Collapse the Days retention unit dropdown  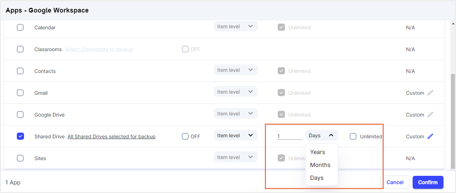pos(321,135)
